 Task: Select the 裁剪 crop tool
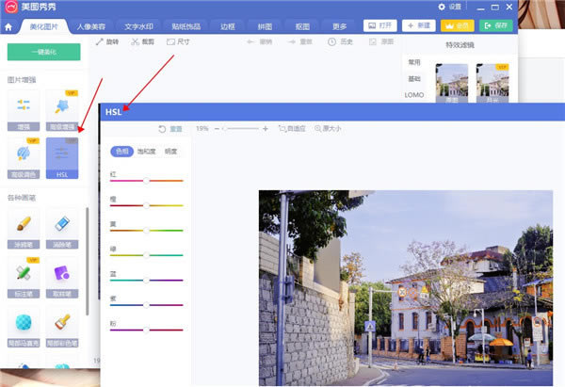143,41
